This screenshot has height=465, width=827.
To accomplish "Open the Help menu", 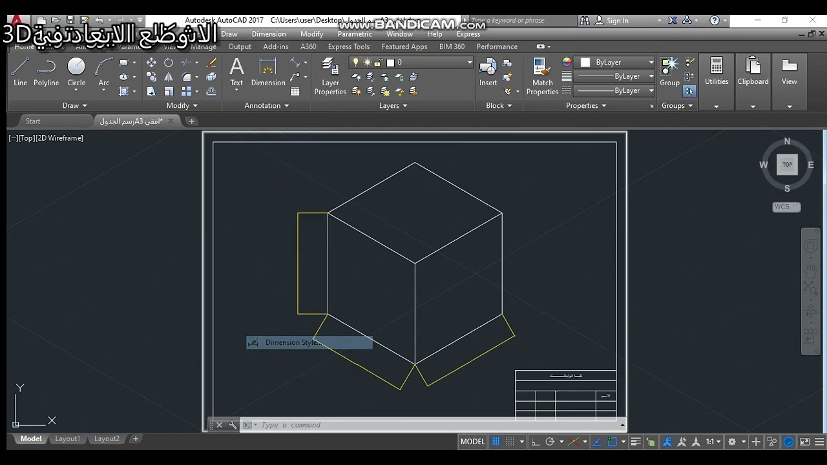I will (435, 34).
